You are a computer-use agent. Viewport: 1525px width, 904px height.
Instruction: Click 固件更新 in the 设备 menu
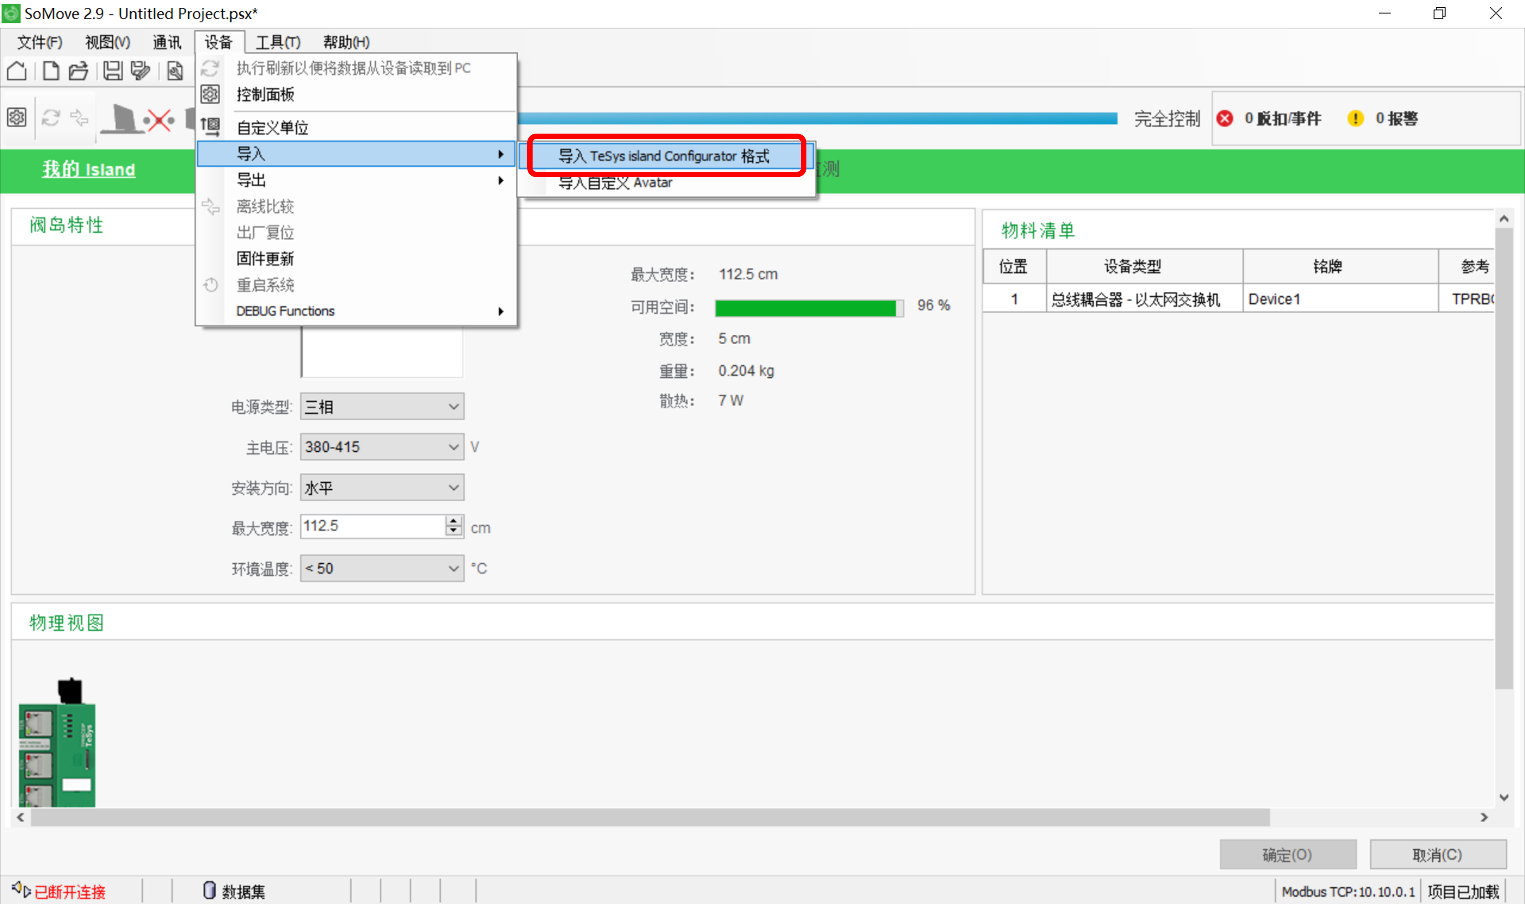pos(265,259)
